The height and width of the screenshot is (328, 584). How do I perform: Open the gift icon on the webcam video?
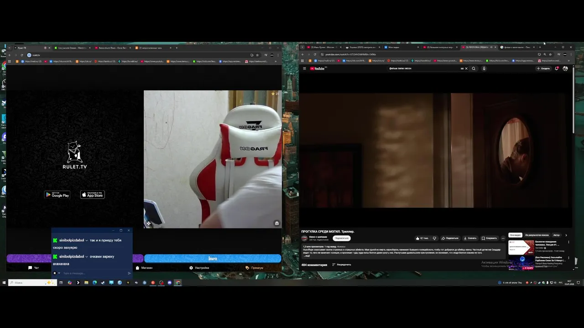pos(276,223)
